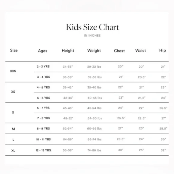The image size is (174, 174).
Task: Select the Ages column header
Action: point(43,51)
